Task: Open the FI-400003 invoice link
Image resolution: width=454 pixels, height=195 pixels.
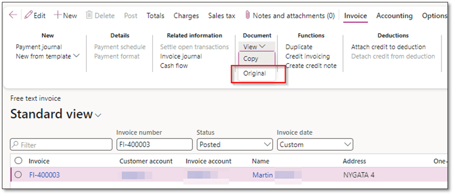Action: point(44,175)
